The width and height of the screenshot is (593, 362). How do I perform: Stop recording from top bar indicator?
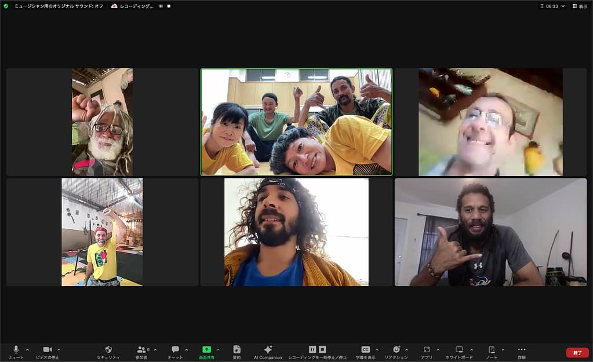[169, 6]
